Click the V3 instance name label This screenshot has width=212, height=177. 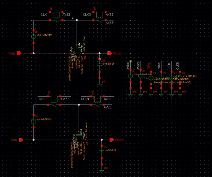point(165,73)
